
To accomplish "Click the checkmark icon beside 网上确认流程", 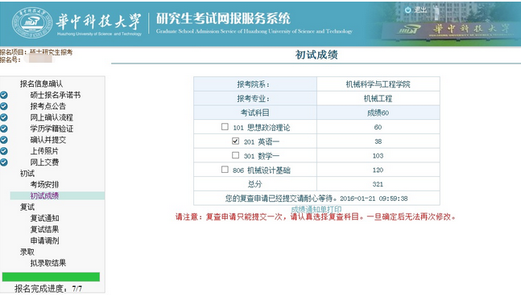I will (x=4, y=117).
